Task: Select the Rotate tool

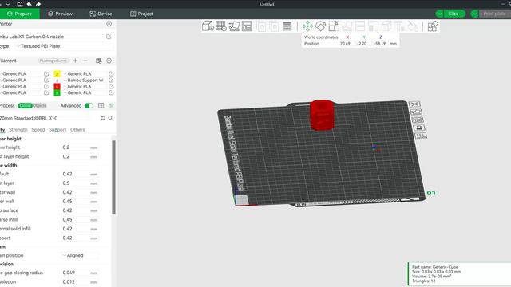Action: pyautogui.click(x=321, y=26)
